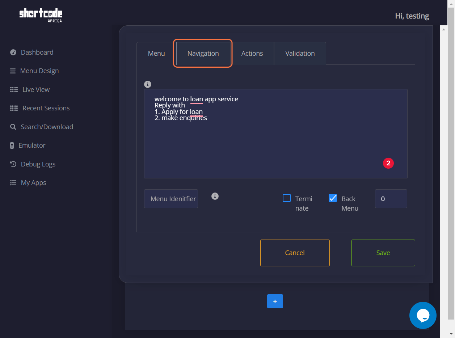Screen dimensions: 455x338
Task: Launch the Emulator page
Action: pos(32,145)
